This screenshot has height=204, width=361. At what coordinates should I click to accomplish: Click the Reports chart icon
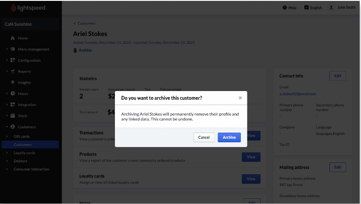13,71
